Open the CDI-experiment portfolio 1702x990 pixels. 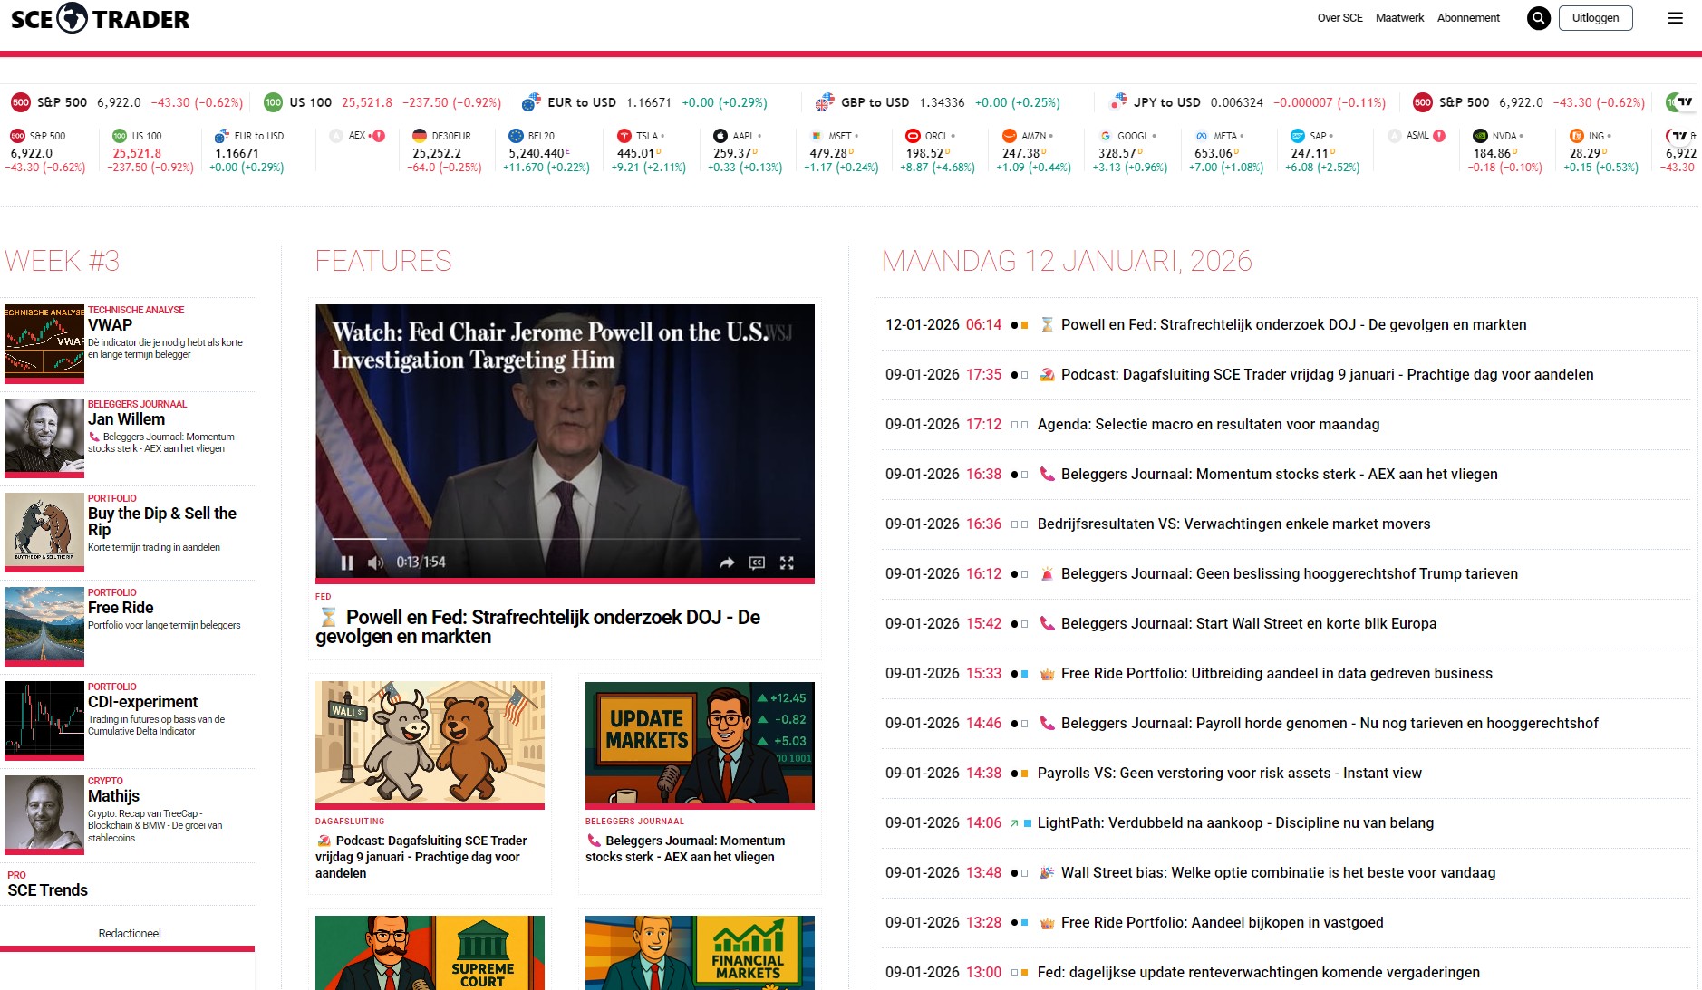point(142,702)
